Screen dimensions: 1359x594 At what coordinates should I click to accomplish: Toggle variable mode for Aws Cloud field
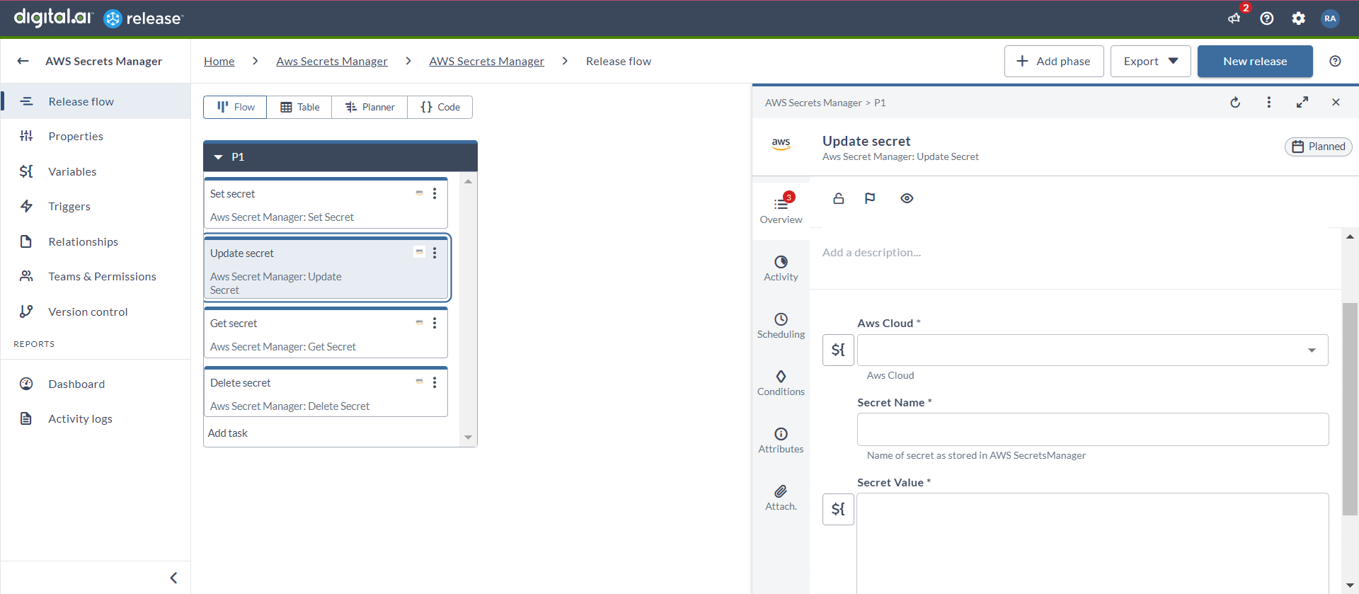(x=838, y=350)
